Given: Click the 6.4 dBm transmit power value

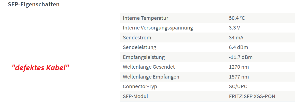Looking at the screenshot, I should (x=238, y=48).
